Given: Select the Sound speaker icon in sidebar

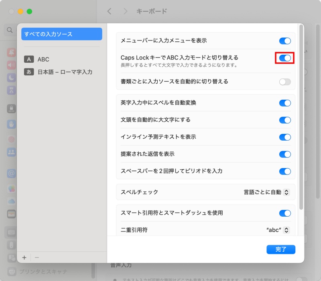Looking at the screenshot, I should point(11,65).
